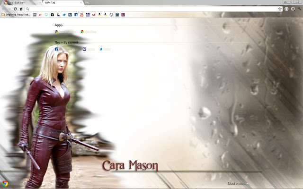303x189 pixels.
Task: Open a new tab with the tab-strip button
Action: [x=87, y=3]
